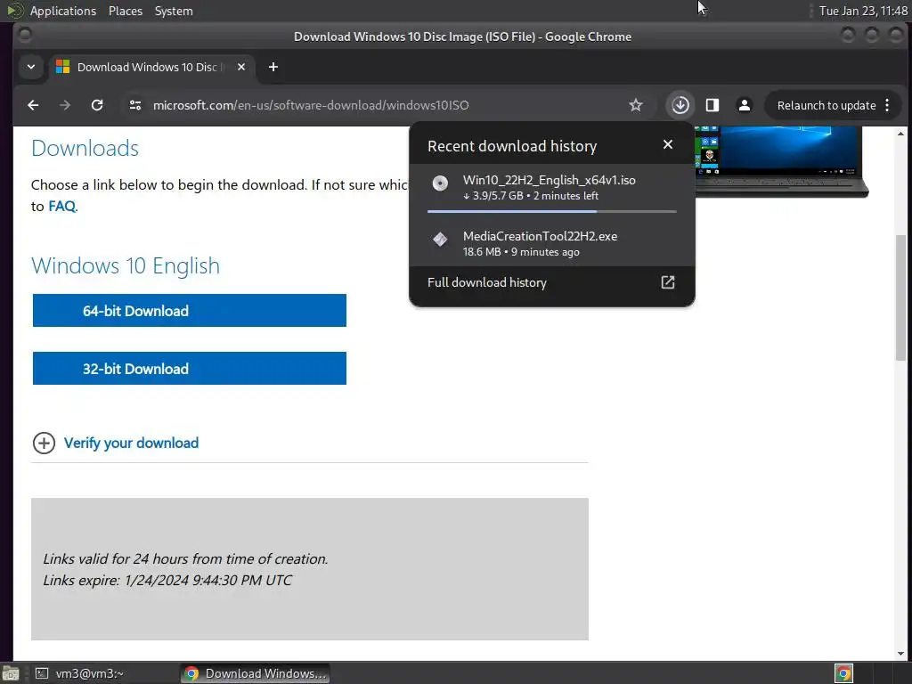Open the tab search dropdown chevron

pyautogui.click(x=31, y=67)
